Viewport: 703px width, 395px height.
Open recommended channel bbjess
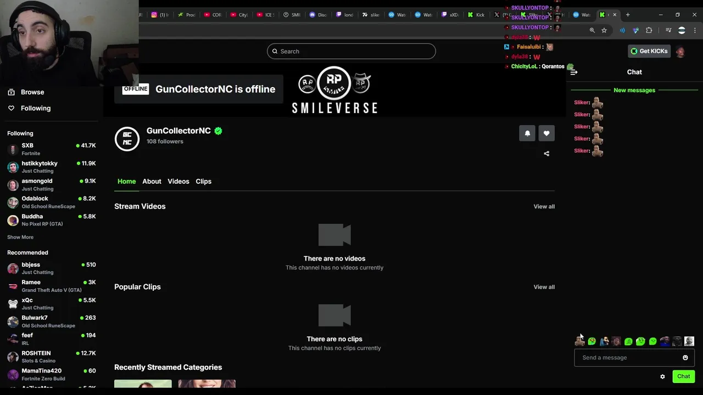[x=52, y=268]
